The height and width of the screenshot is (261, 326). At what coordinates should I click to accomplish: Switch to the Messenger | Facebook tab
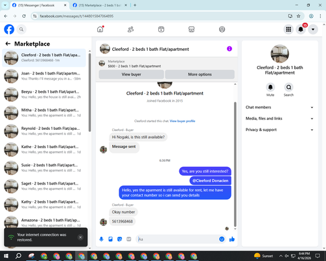[39, 5]
